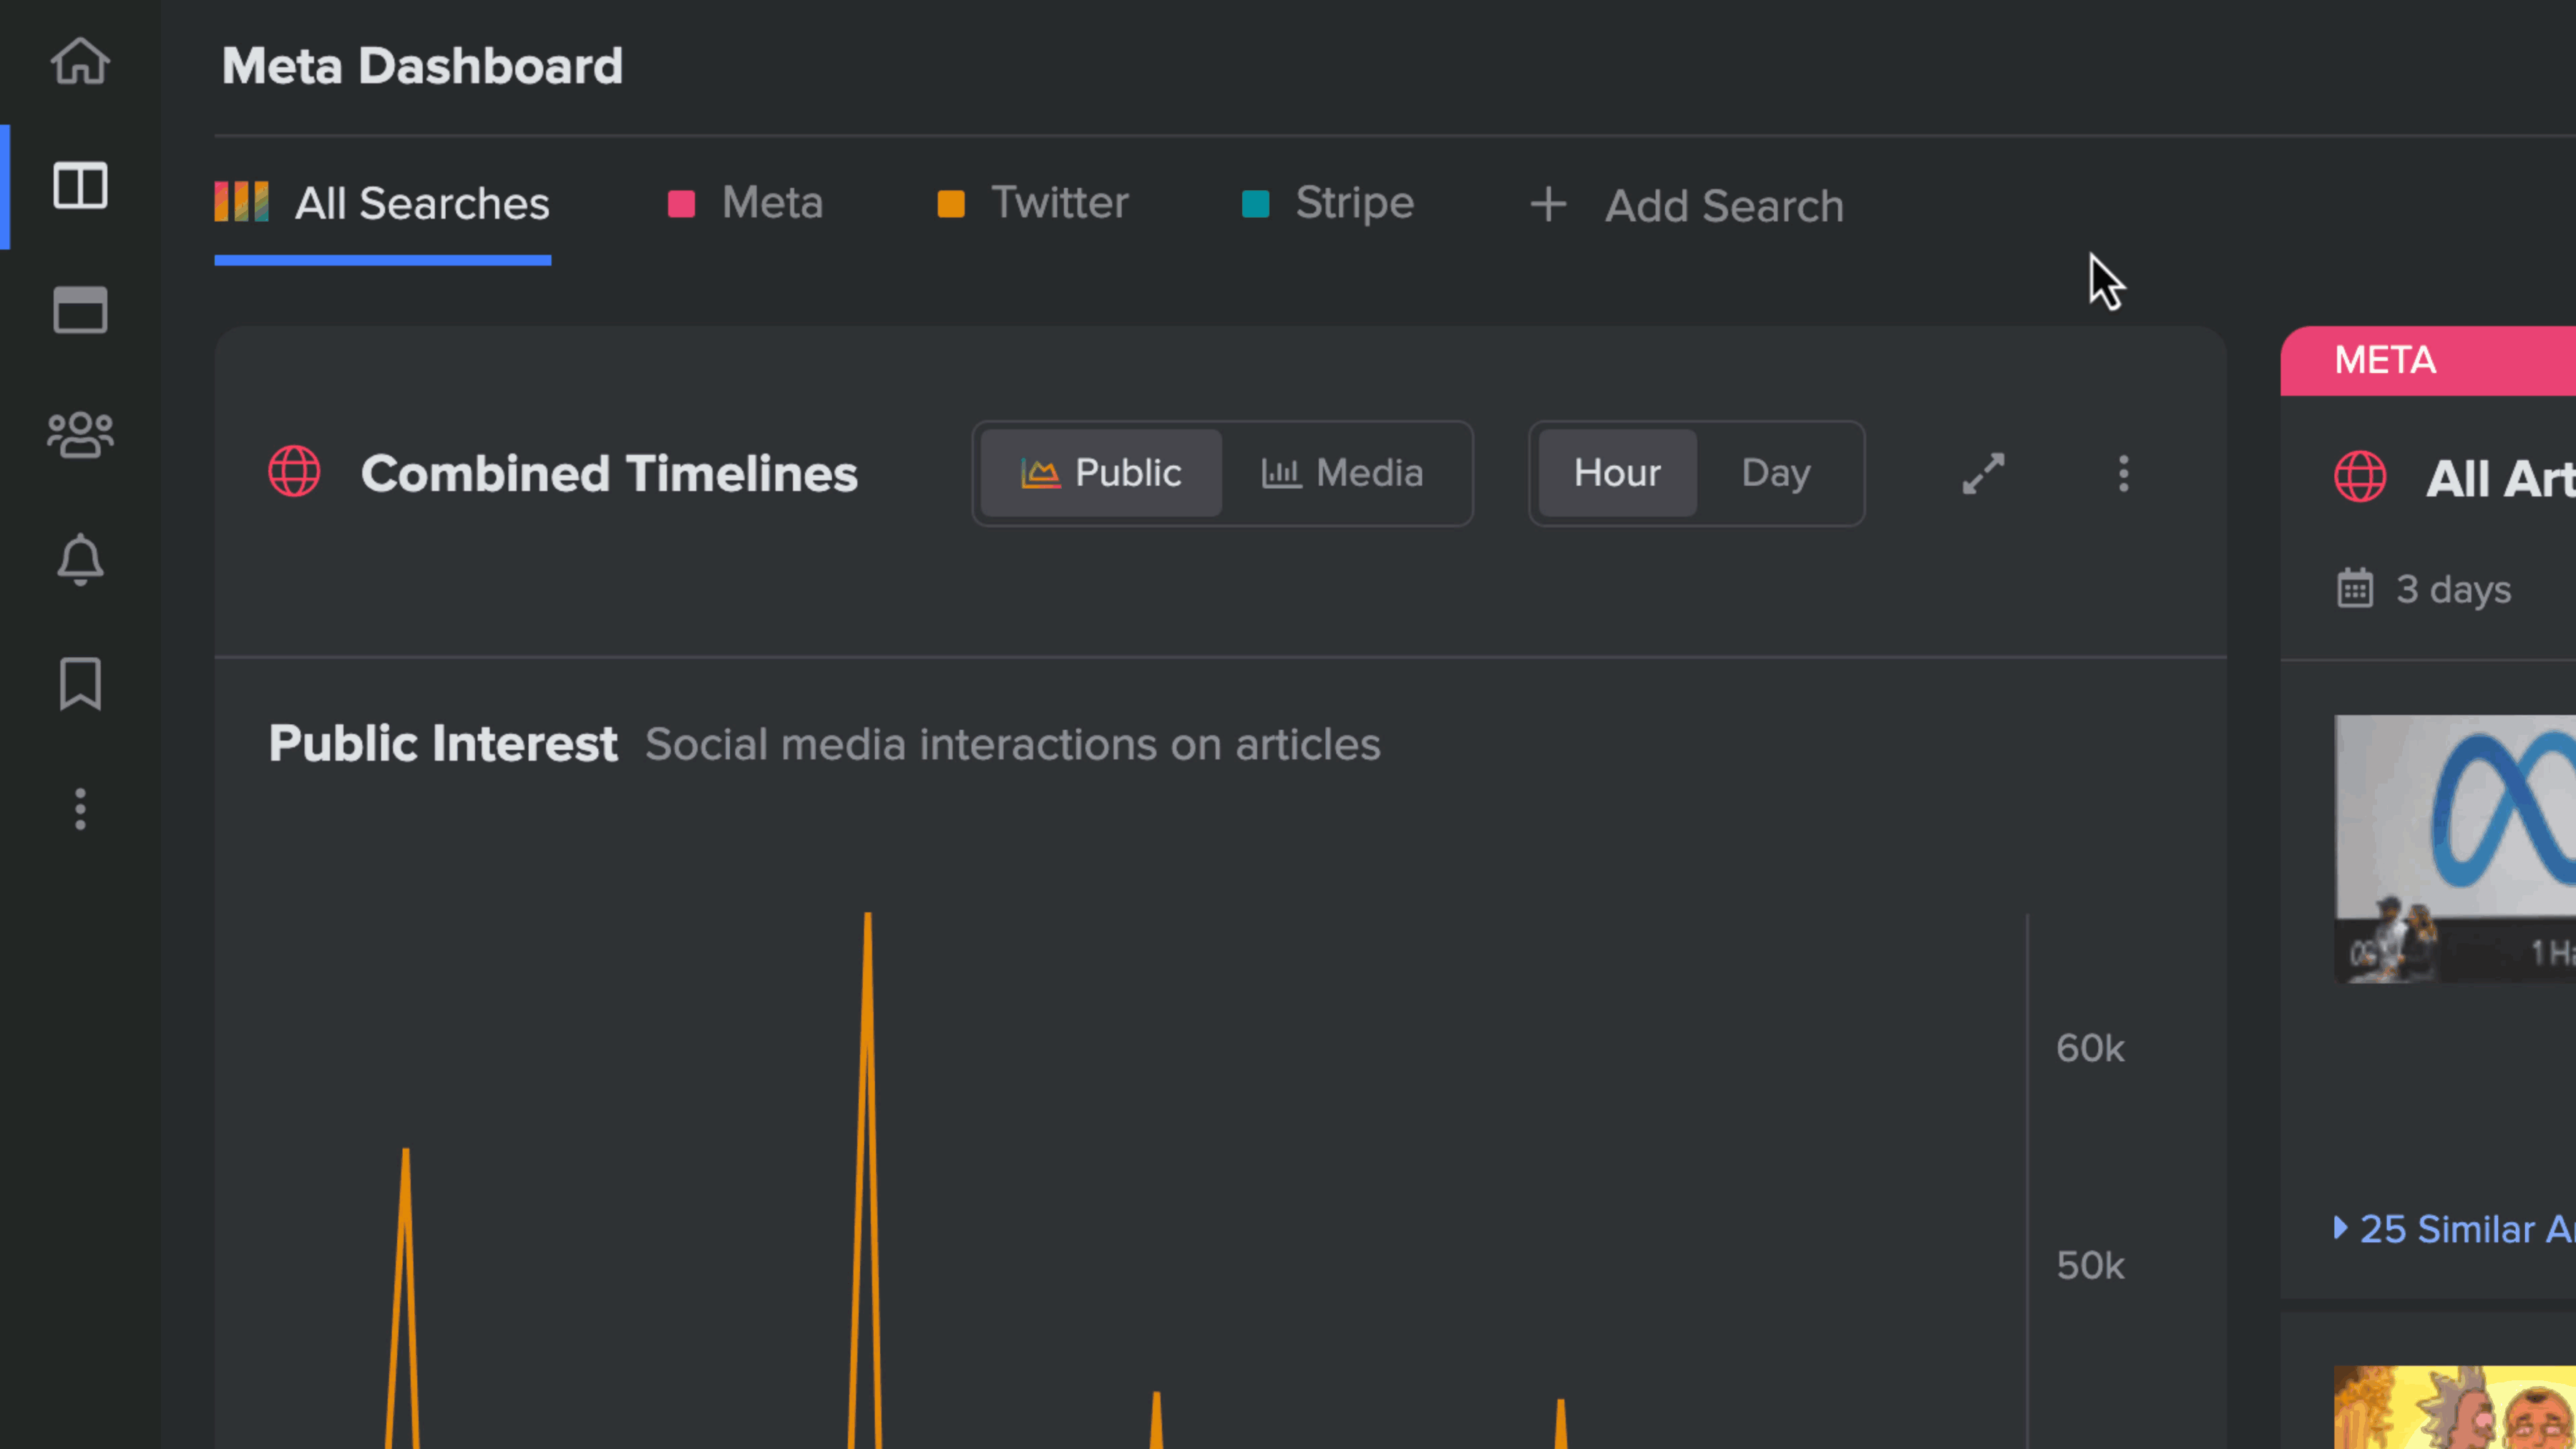This screenshot has height=1449, width=2576.
Task: Click the META panel header
Action: click(x=2428, y=360)
